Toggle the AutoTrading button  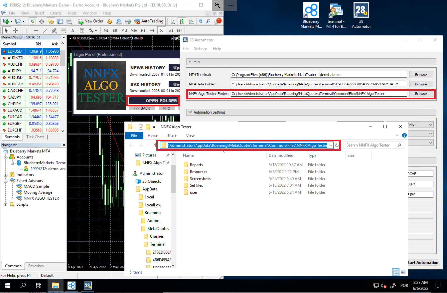[148, 21]
